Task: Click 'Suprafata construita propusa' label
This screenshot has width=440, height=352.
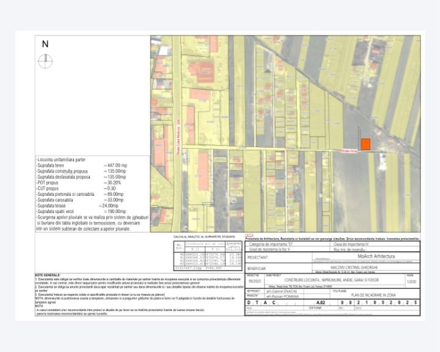Action: click(62, 171)
